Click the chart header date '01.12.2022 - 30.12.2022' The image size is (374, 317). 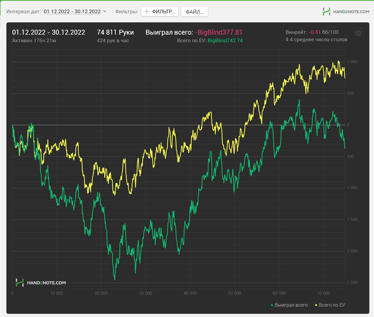point(49,32)
